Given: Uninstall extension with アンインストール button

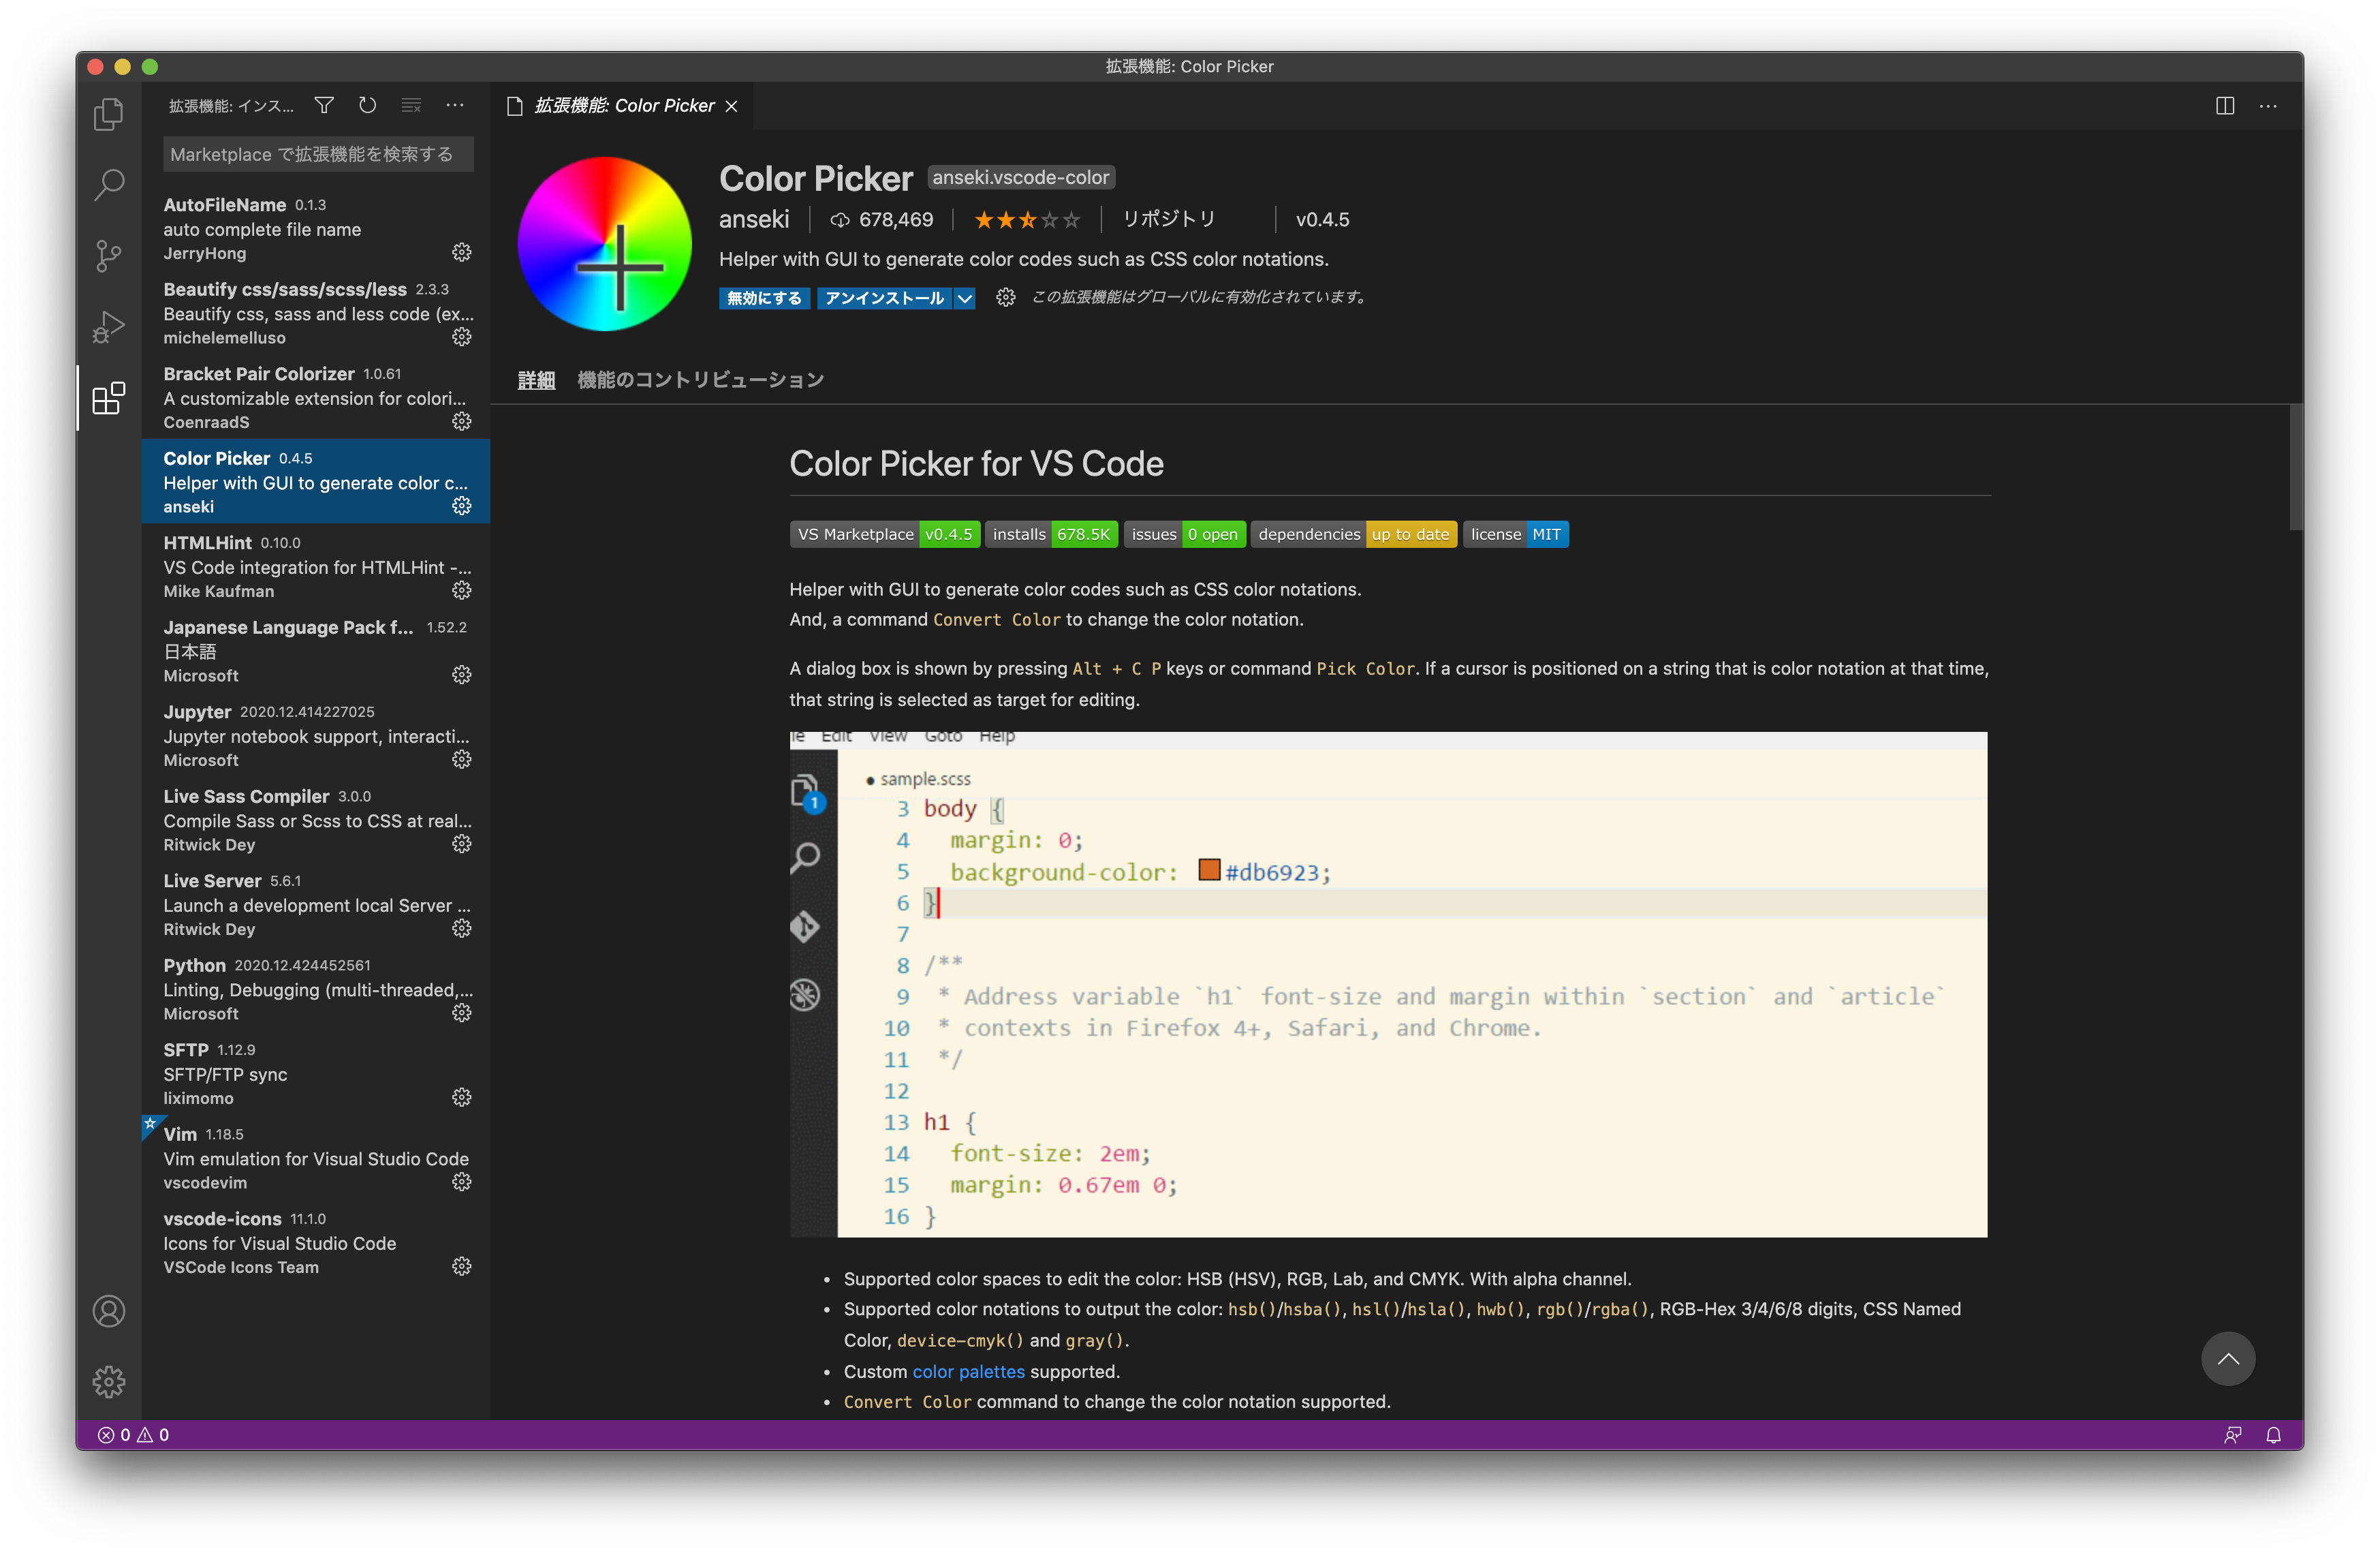Looking at the screenshot, I should [884, 298].
